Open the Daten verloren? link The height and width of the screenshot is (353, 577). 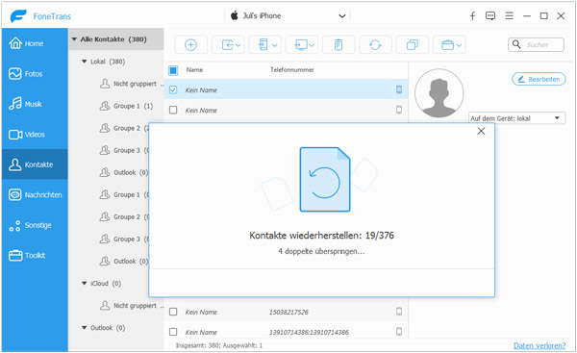click(x=539, y=345)
